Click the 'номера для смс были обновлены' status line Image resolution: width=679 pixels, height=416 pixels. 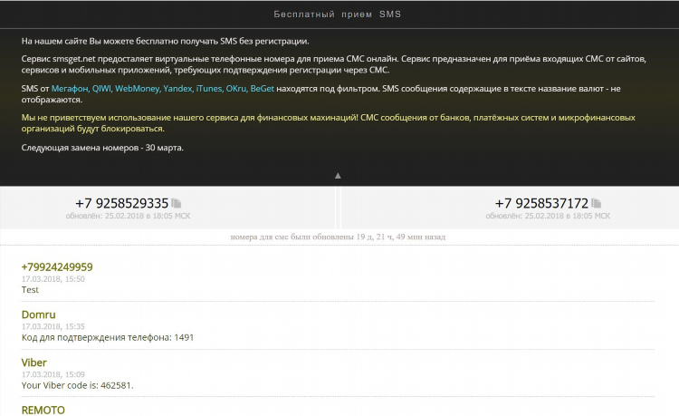(338, 237)
